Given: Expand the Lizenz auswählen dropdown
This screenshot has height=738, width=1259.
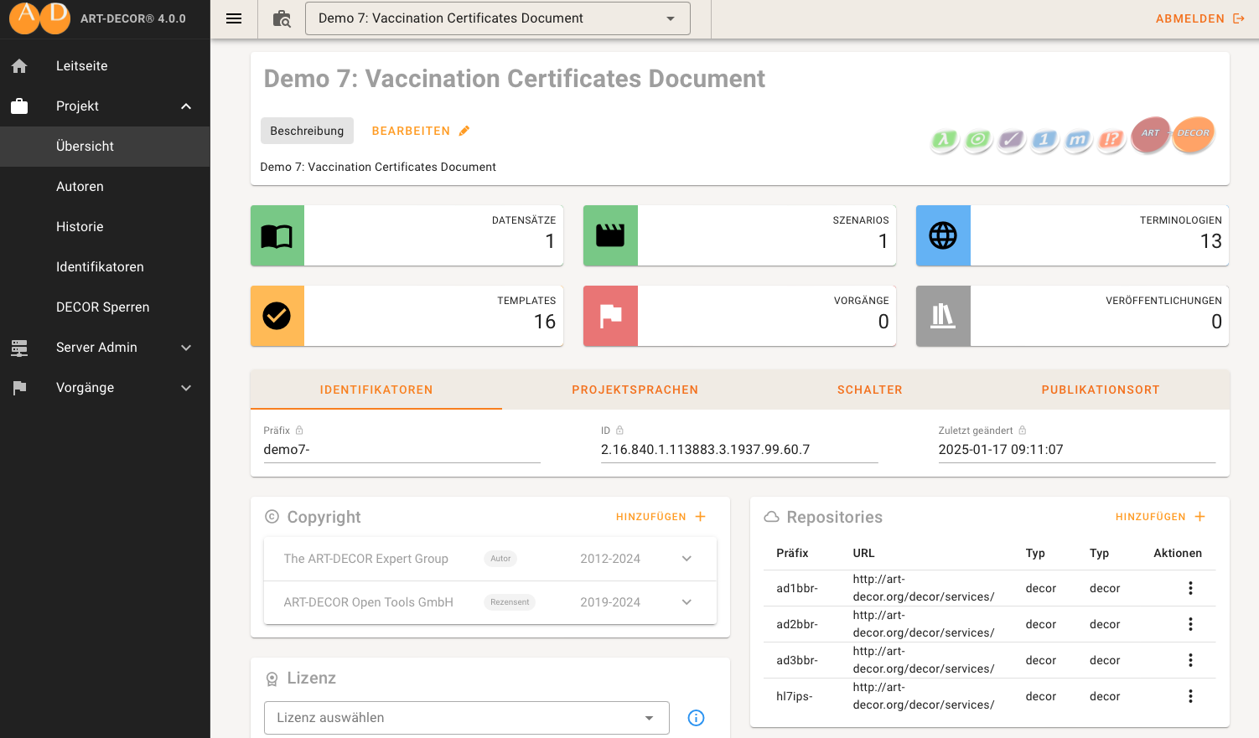Looking at the screenshot, I should click(467, 718).
